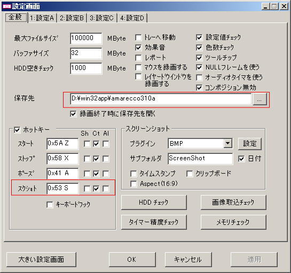Click the 最大ファイルサイズ input field
The height and width of the screenshot is (273, 291).
coord(86,38)
